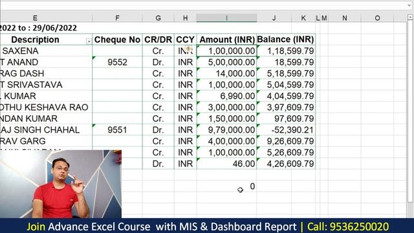Select column I header
Image resolution: width=414 pixels, height=233 pixels.
click(x=226, y=18)
